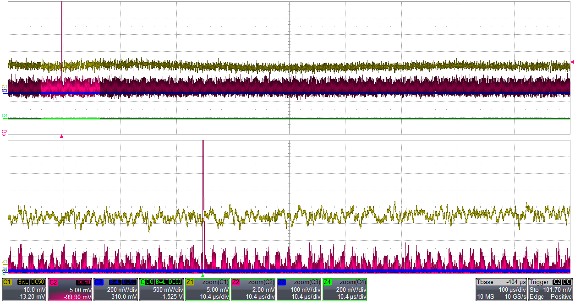Click the green triangle marker below lower grid
Image resolution: width=575 pixels, height=301 pixels.
pyautogui.click(x=203, y=275)
